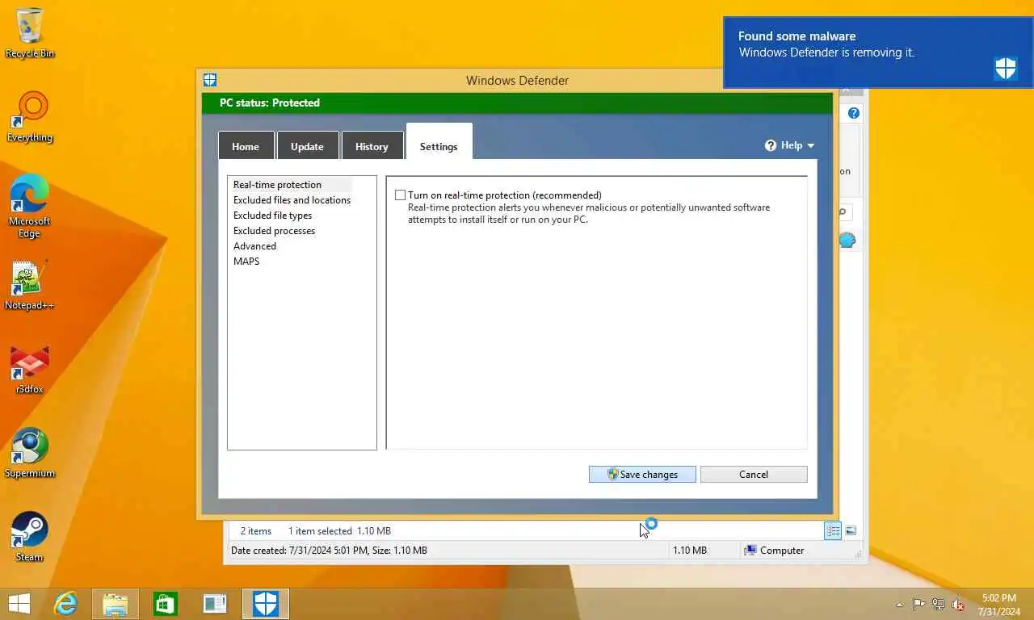This screenshot has width=1034, height=620.
Task: Switch to the Home tab
Action: pos(246,146)
